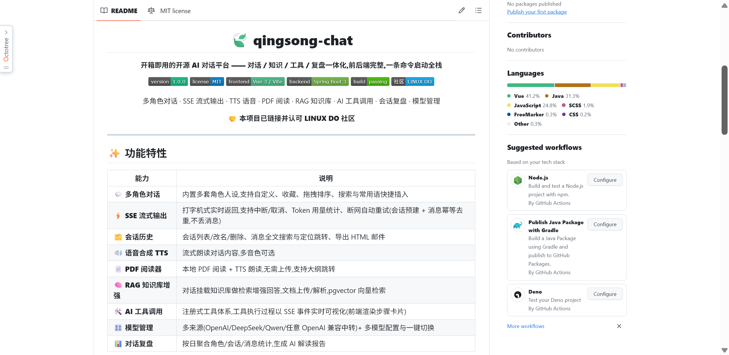Click the speech bubble emoji for 多角色对话
729x355 pixels.
coord(118,194)
